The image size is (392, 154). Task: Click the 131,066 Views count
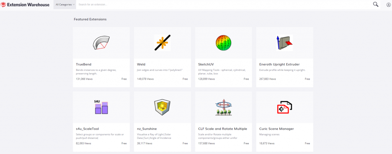coord(84,79)
